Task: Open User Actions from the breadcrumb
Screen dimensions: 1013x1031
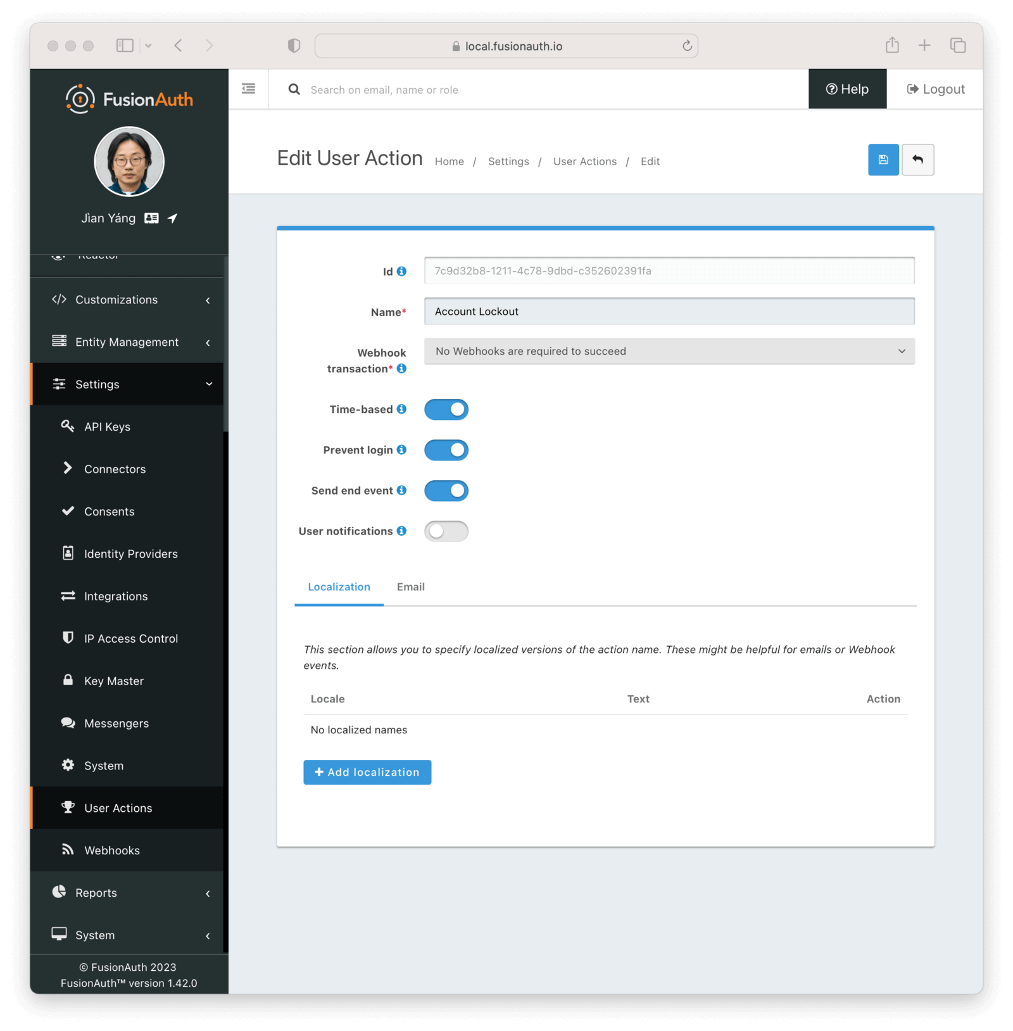Action: (584, 161)
